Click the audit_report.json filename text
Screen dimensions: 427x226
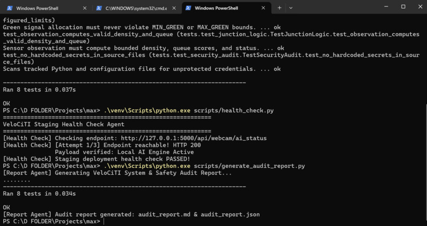pos(230,214)
